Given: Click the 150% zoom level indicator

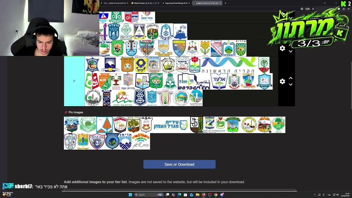Looking at the screenshot, I should tap(307, 9).
